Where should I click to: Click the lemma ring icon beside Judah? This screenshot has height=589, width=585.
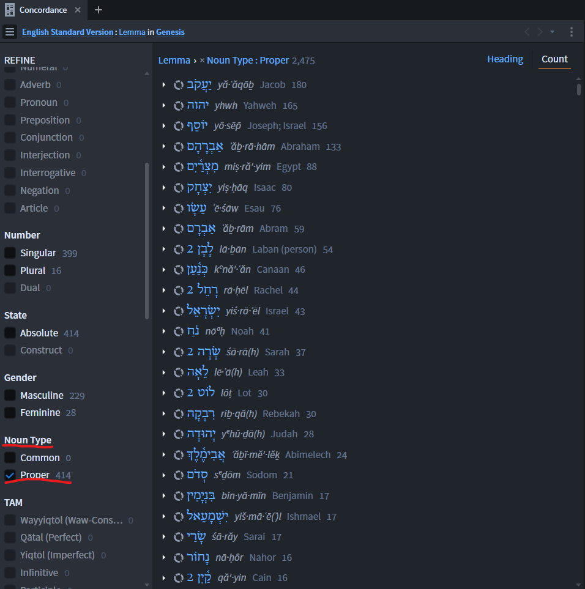pyautogui.click(x=179, y=434)
